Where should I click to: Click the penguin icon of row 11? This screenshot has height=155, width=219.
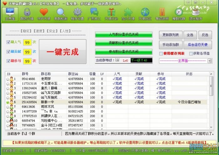click(x=12, y=125)
